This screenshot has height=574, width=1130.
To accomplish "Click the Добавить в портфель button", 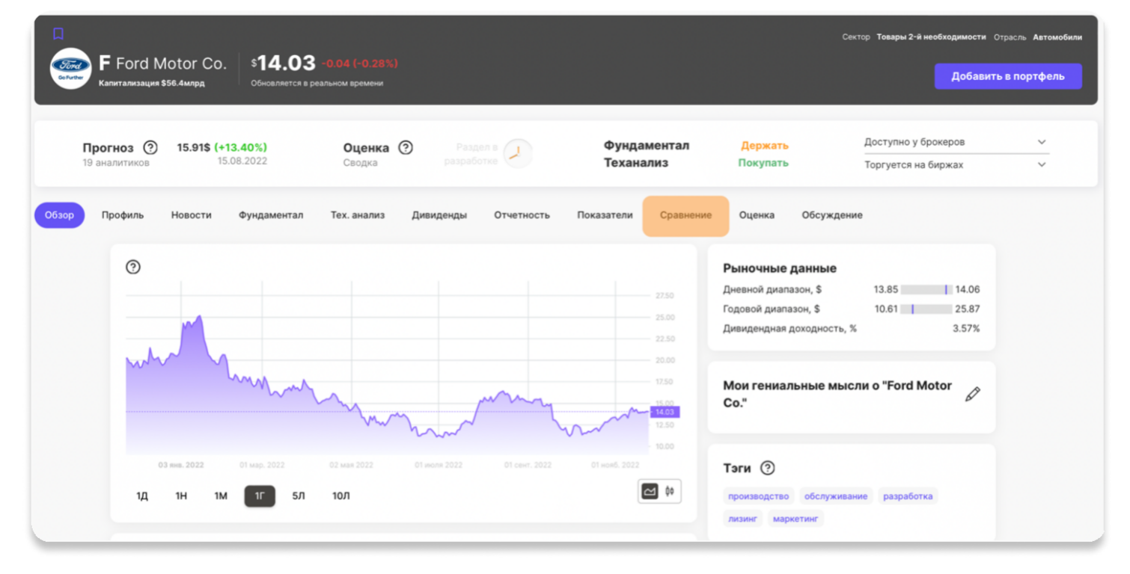I will 1008,76.
